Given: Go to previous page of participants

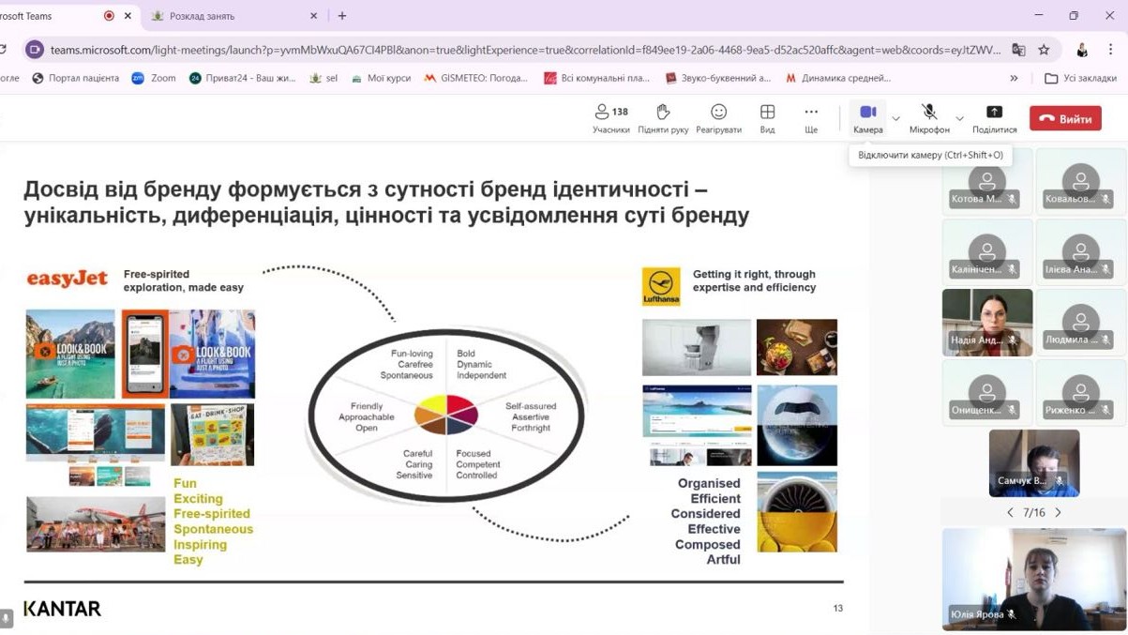Looking at the screenshot, I should tap(1010, 513).
